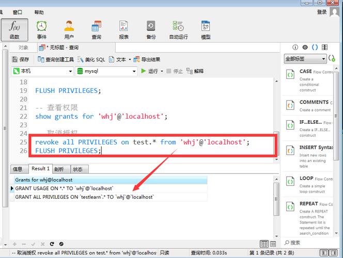Click the Grants for whj@localhost column header
343x258 pixels.
(x=111, y=180)
